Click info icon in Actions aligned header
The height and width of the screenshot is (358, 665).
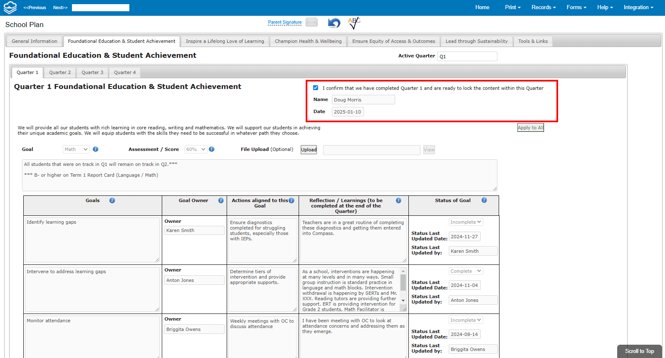(x=292, y=200)
